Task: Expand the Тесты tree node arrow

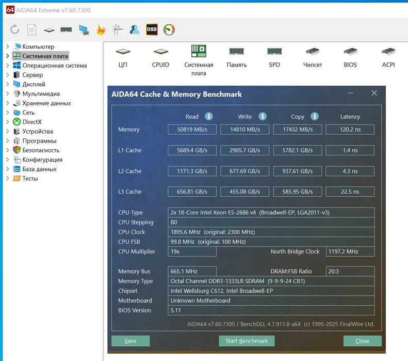Action: [8, 179]
